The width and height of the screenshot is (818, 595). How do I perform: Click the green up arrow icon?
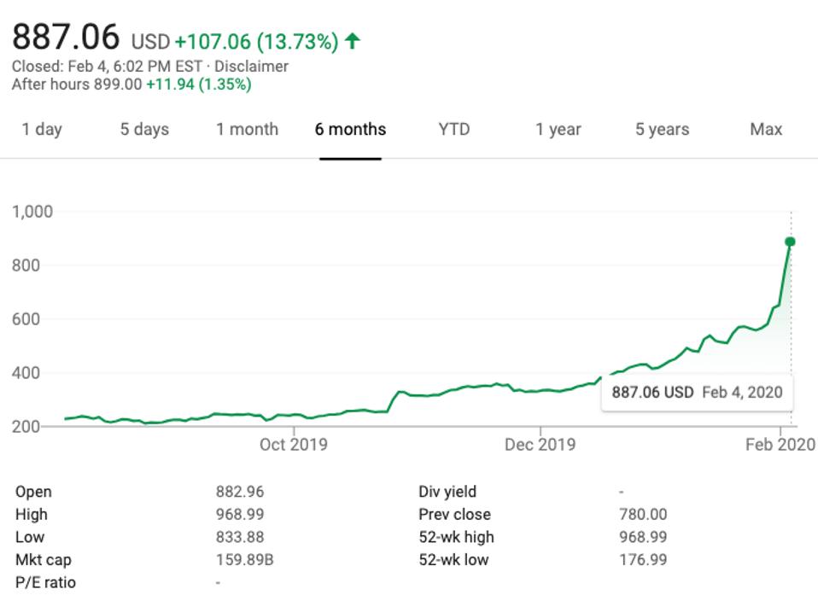pos(353,41)
